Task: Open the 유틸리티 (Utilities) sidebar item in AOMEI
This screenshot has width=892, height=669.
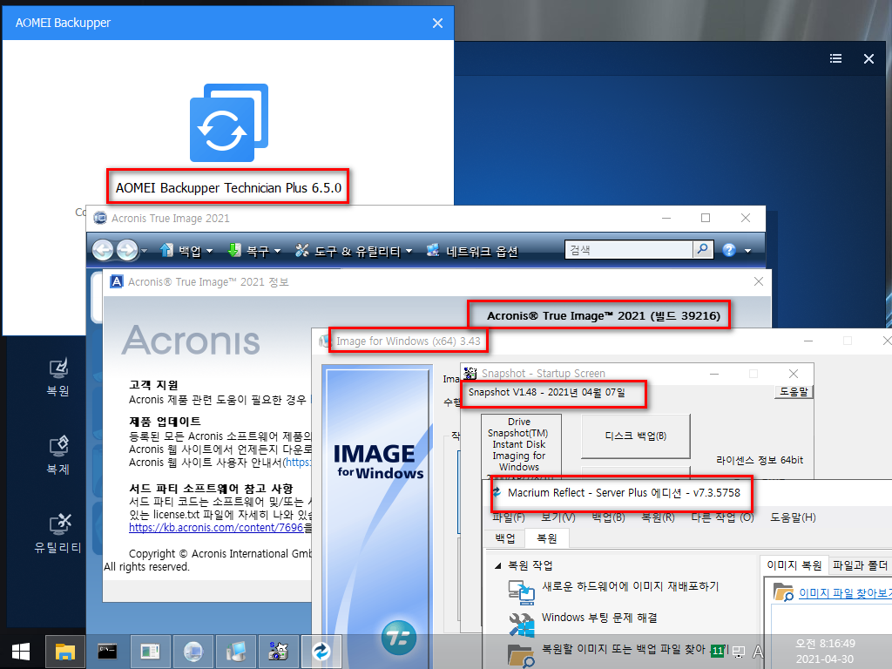Action: click(58, 534)
